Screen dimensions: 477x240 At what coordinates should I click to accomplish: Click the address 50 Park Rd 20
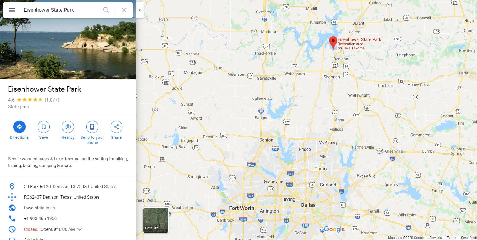coord(70,186)
